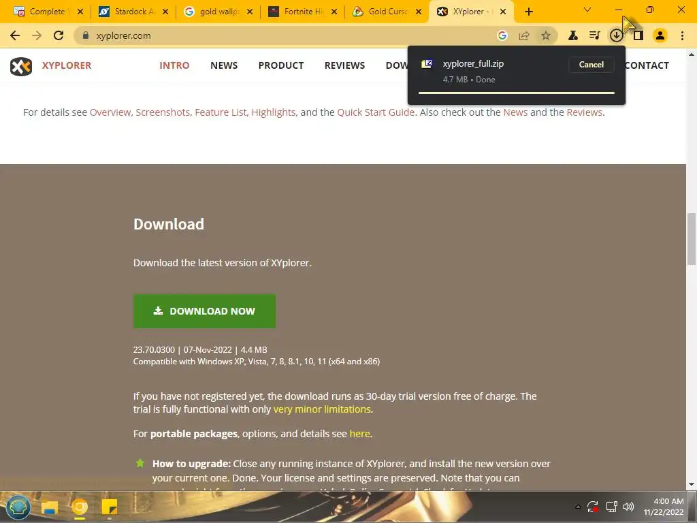The width and height of the screenshot is (697, 523).
Task: Open the portable packages here link
Action: point(359,434)
